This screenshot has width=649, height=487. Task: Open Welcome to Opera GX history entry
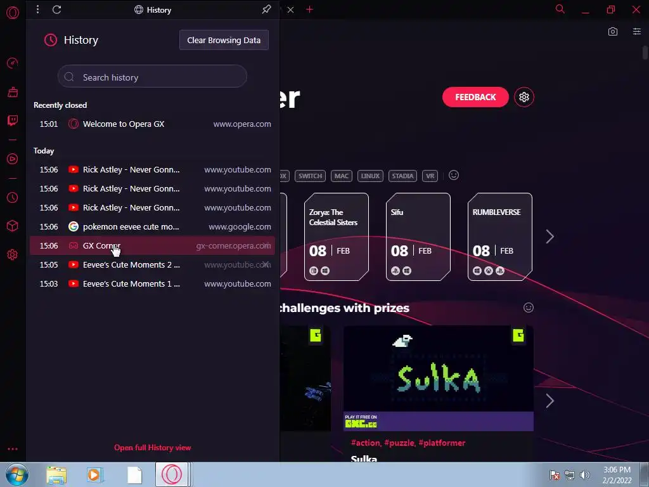152,124
